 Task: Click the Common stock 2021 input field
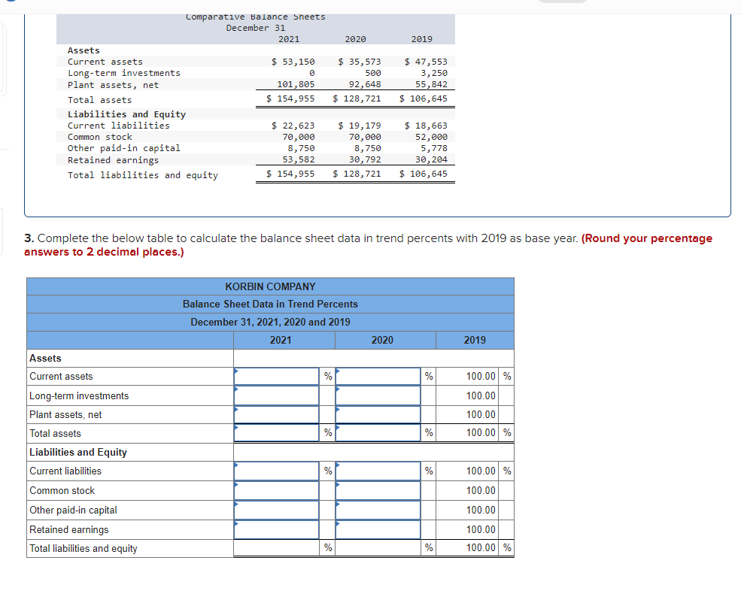pyautogui.click(x=276, y=490)
